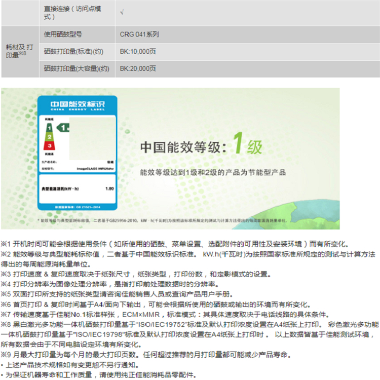This screenshot has height=380, width=380.
Task: Click the imageCLASS model name on label
Action: tap(96, 167)
